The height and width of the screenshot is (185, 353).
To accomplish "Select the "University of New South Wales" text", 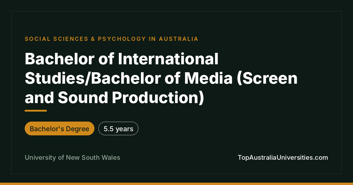I will coord(72,157).
